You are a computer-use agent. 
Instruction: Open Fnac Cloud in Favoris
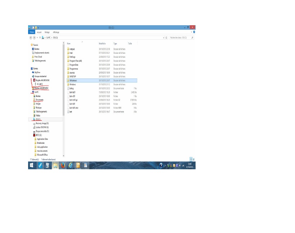click(x=38, y=57)
